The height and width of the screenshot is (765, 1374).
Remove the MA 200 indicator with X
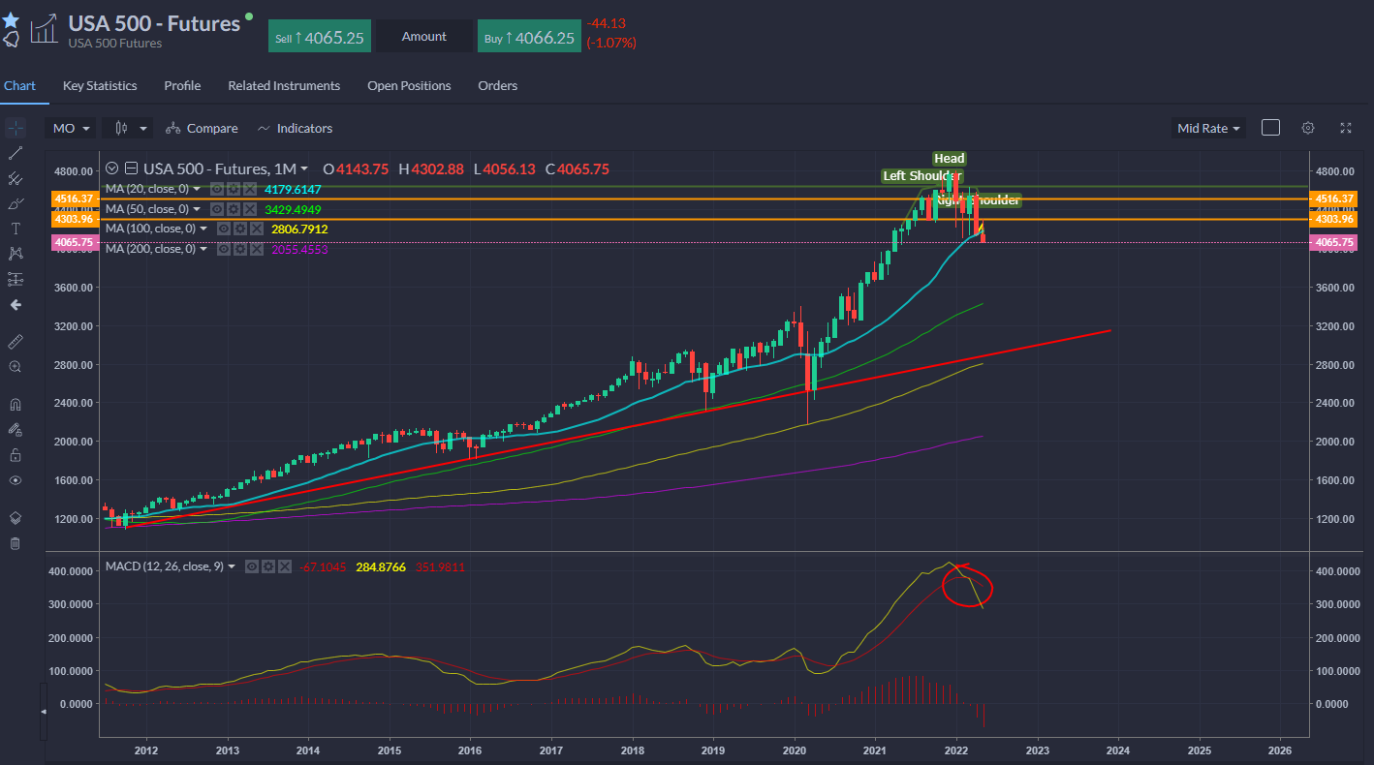[x=256, y=249]
